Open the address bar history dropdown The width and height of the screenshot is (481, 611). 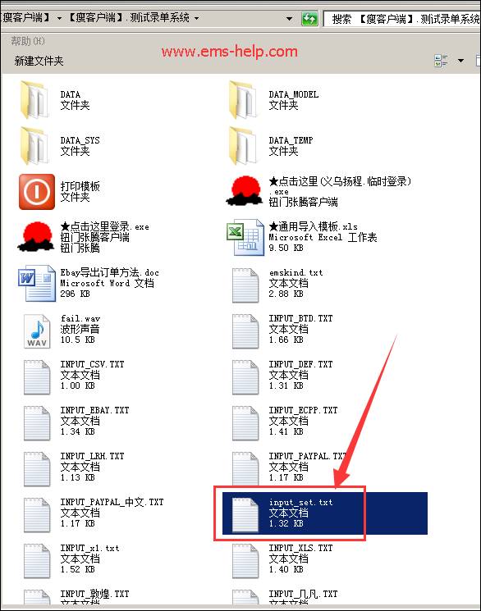click(289, 18)
